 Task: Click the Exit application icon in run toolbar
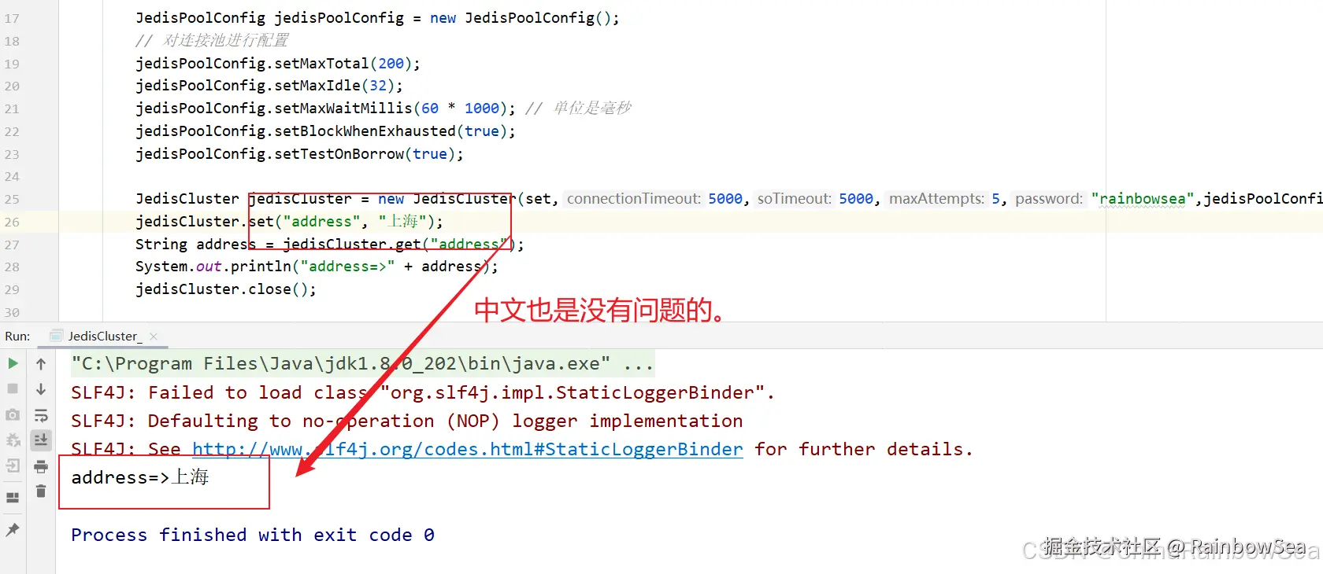click(x=13, y=466)
